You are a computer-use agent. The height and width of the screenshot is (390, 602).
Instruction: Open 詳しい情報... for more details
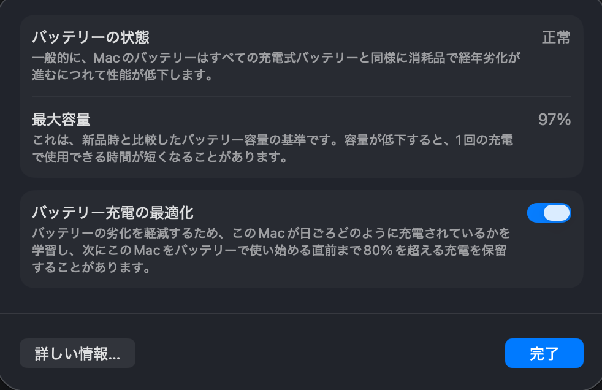click(77, 353)
